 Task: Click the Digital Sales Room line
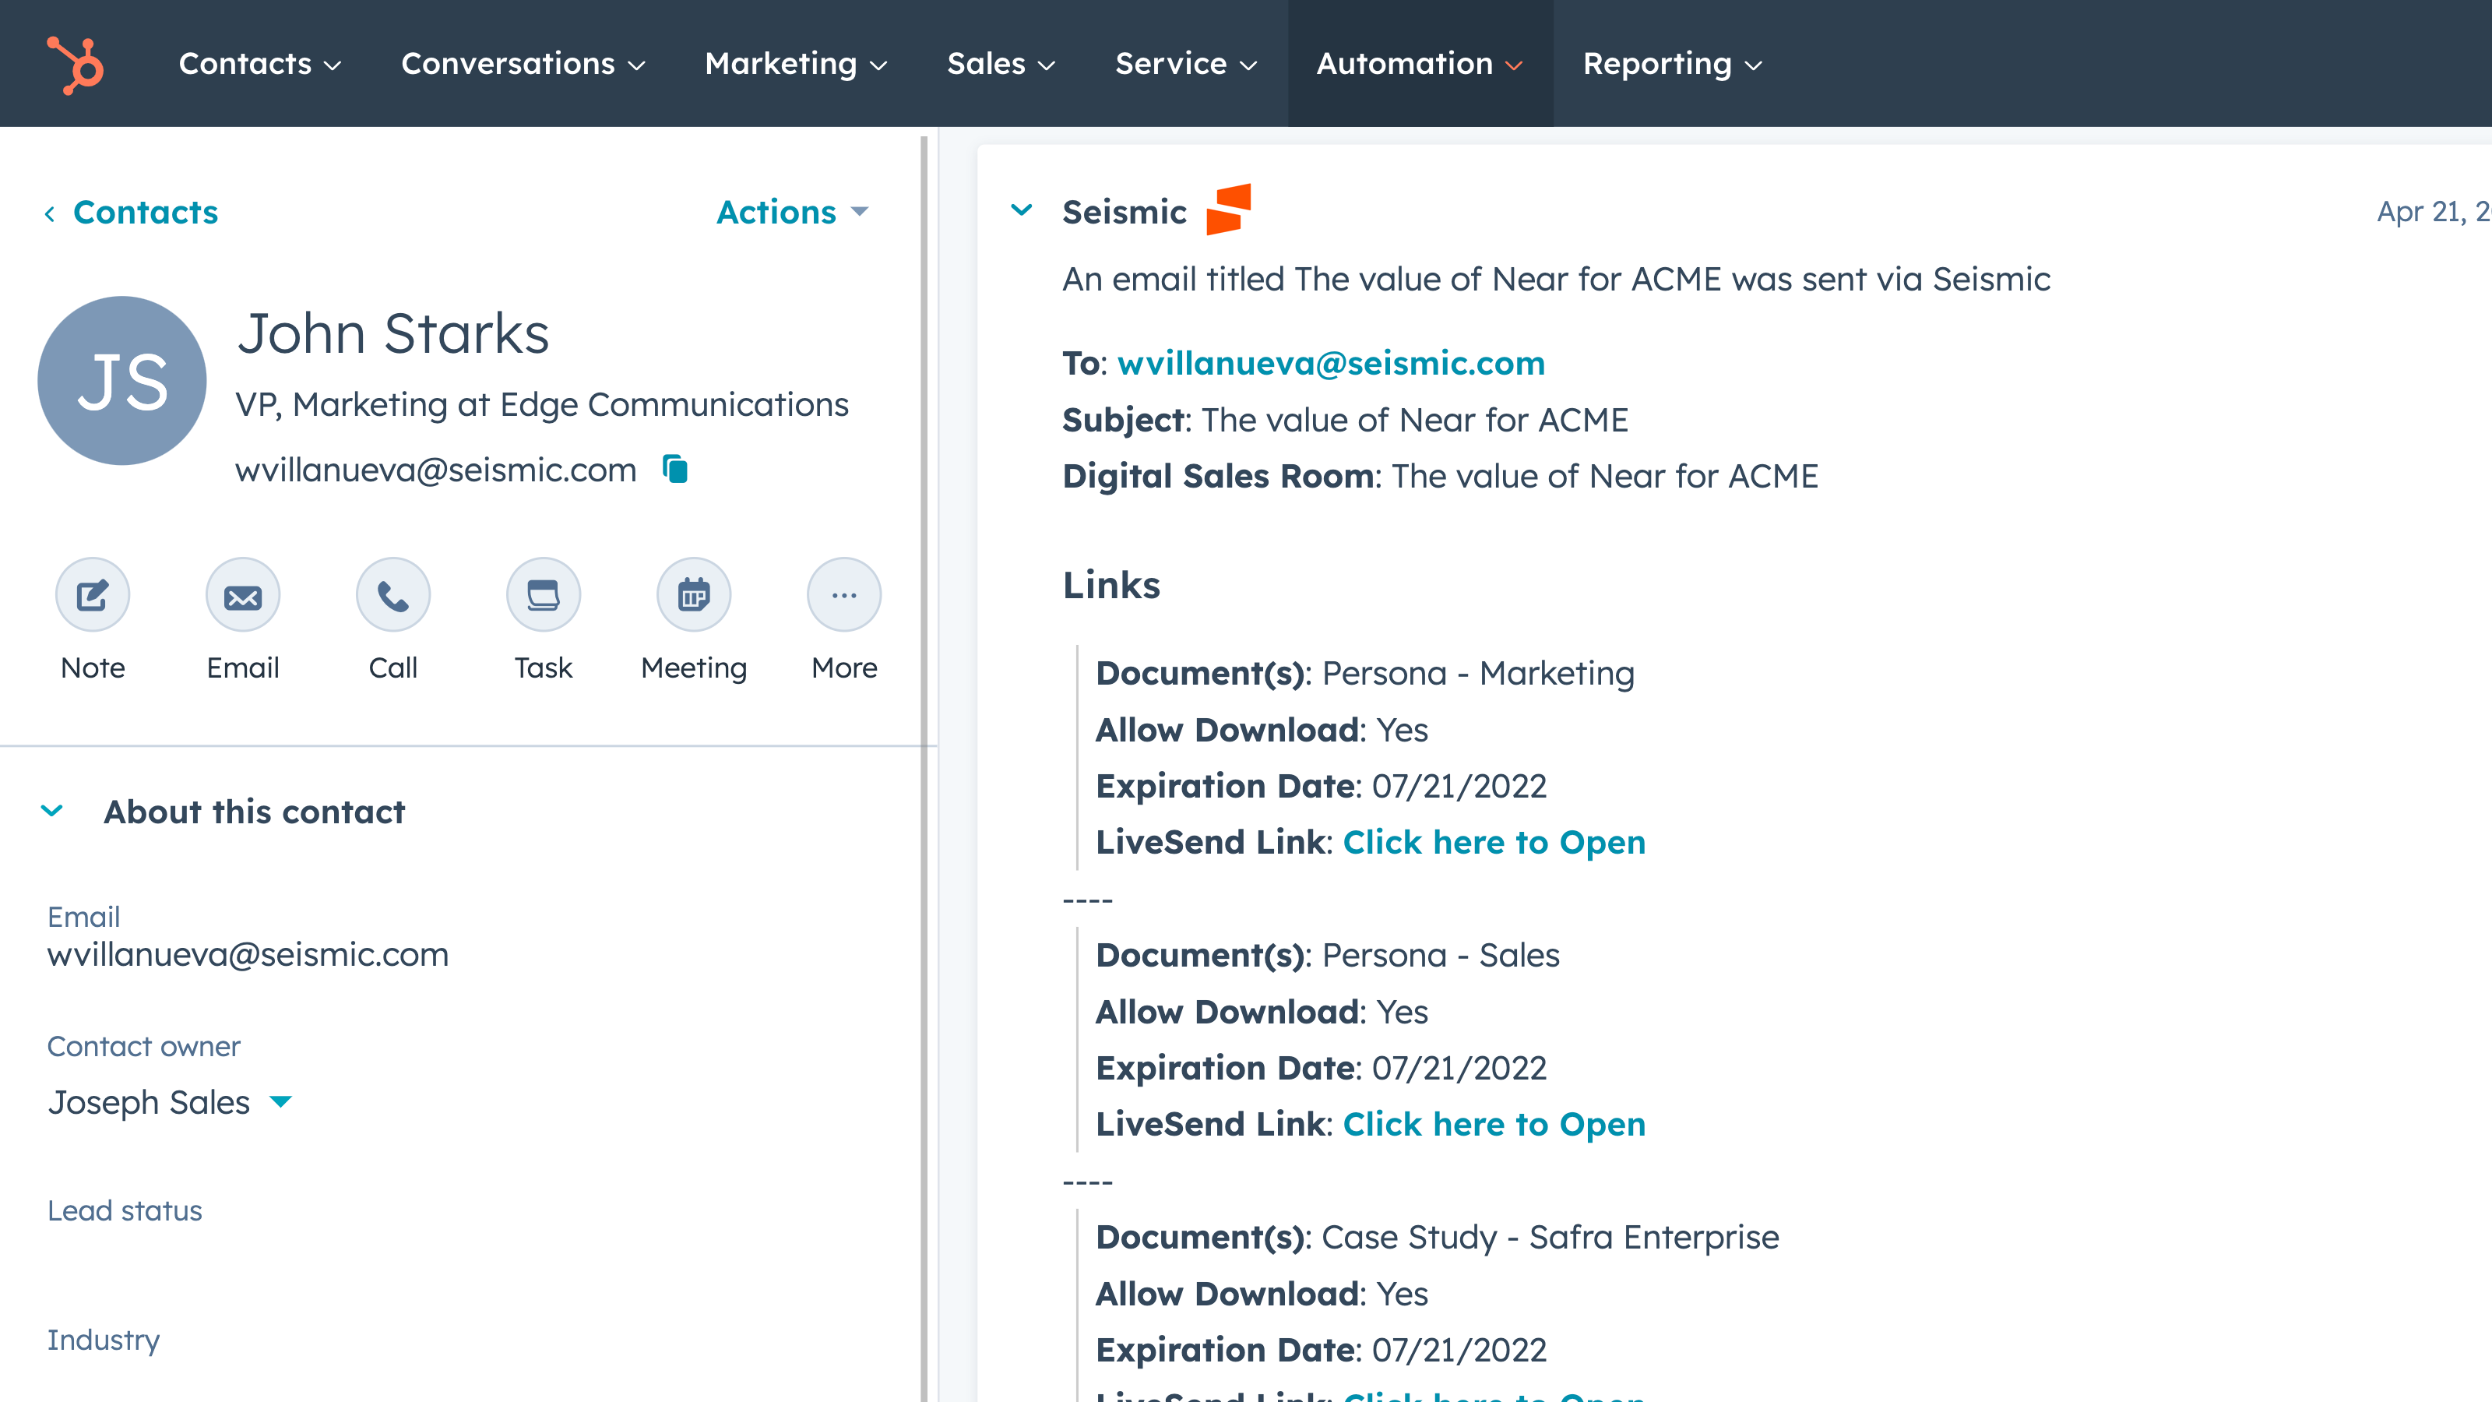coord(1441,476)
